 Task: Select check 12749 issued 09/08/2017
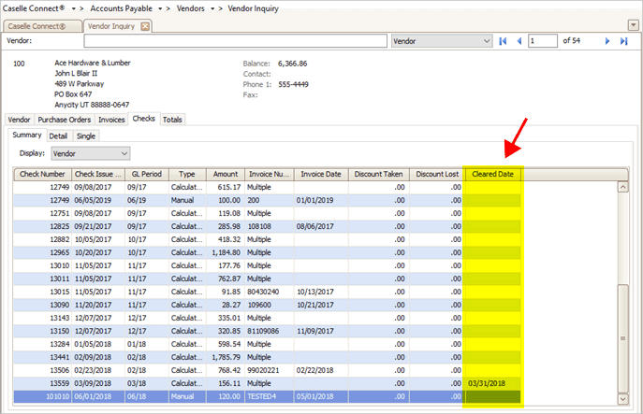[x=267, y=187]
